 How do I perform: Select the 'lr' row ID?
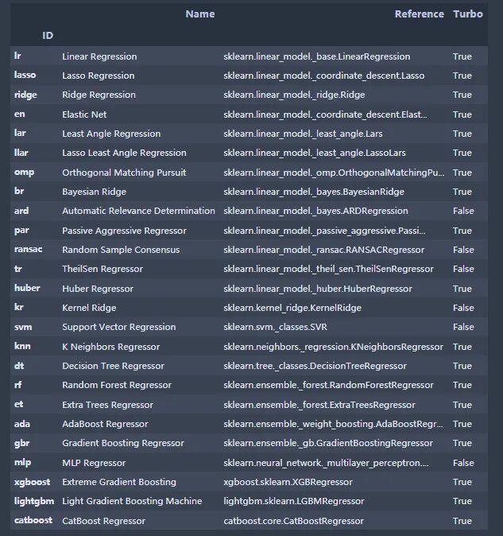click(17, 56)
